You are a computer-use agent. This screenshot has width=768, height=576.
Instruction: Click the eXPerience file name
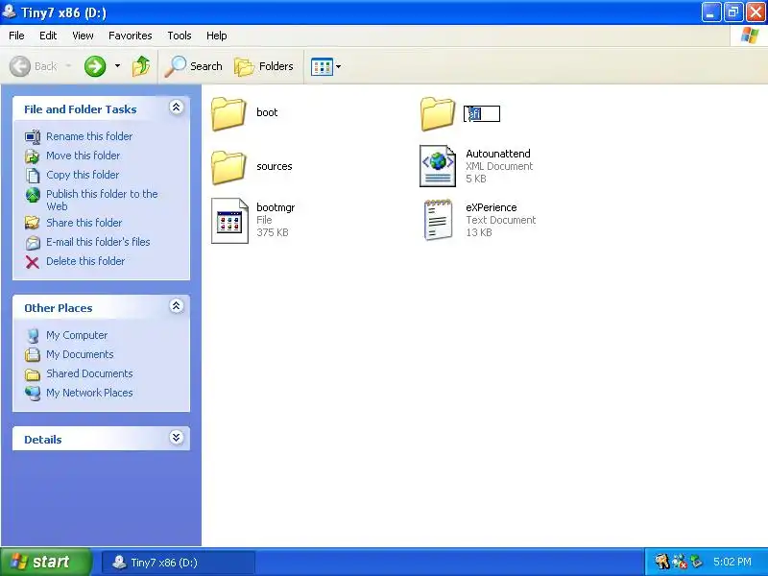491,207
